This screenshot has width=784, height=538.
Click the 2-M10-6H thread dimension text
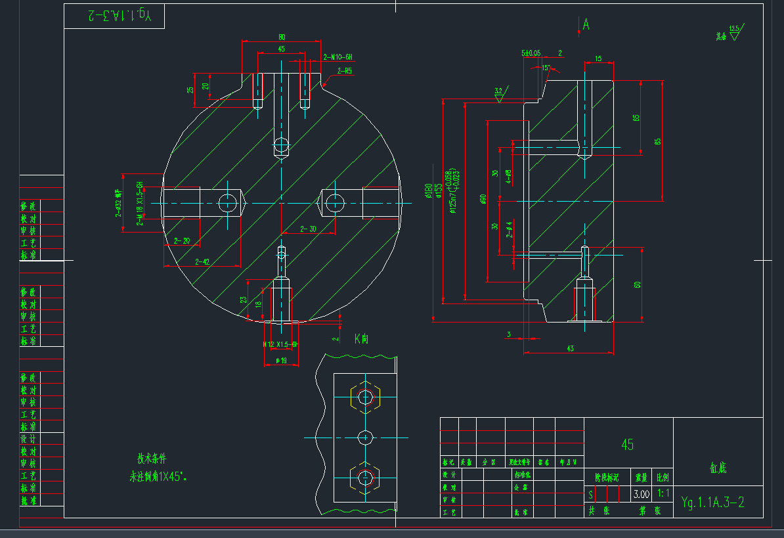click(x=337, y=58)
